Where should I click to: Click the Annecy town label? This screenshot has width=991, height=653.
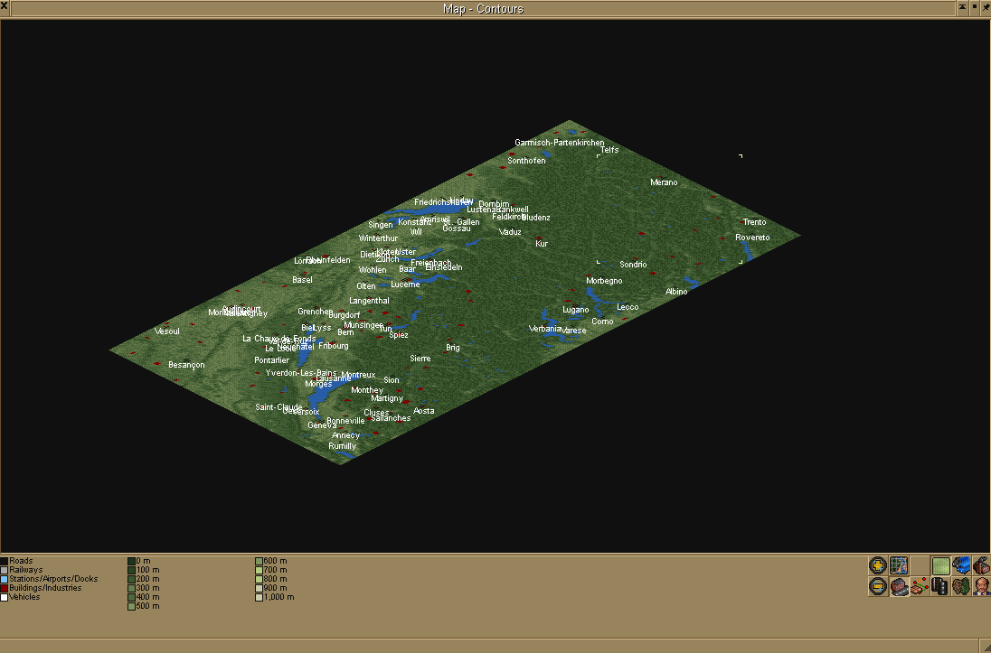(345, 435)
